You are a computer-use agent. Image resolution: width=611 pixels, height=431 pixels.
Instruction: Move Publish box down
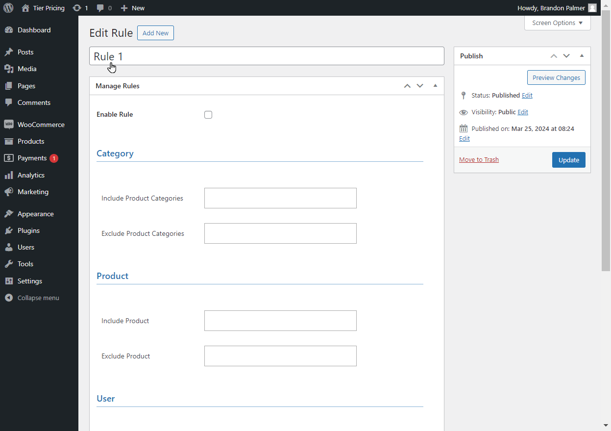click(566, 56)
